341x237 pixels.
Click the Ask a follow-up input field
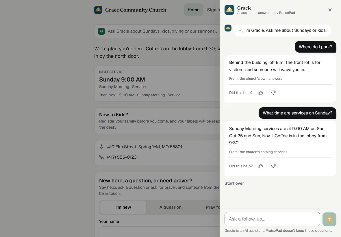click(272, 219)
